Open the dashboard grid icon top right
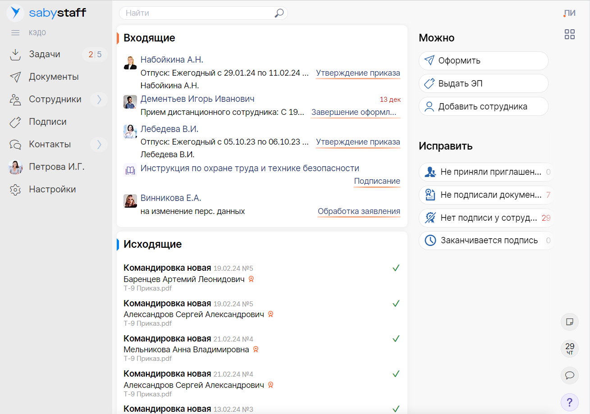Screen dimensions: 590x414 (x=570, y=34)
